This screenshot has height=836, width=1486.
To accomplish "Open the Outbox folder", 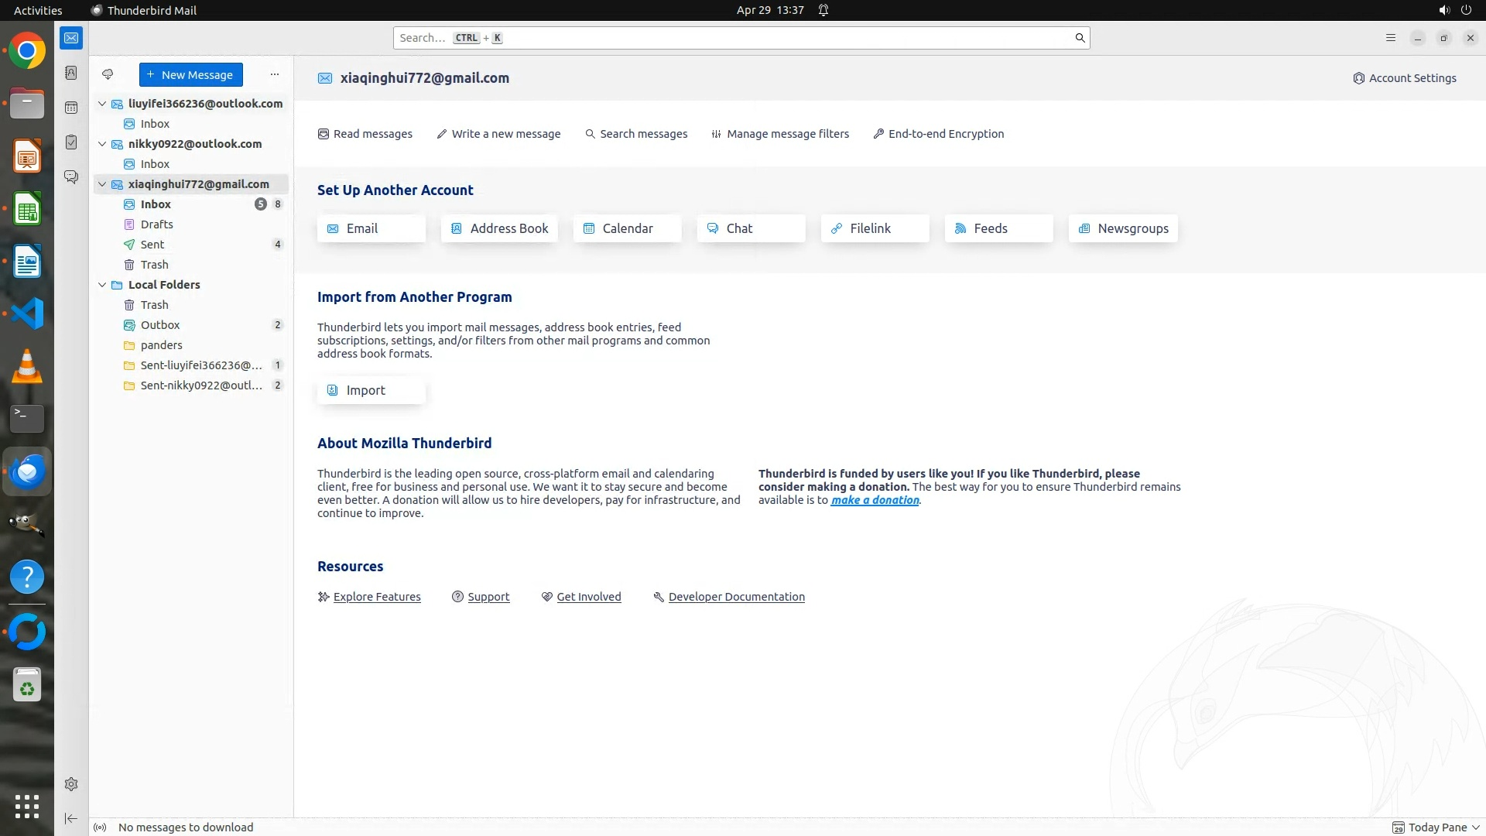I will 160,325.
